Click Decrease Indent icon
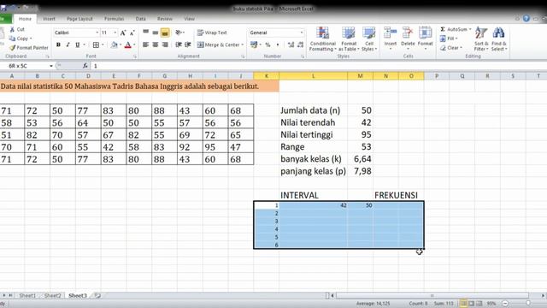547x308 pixels. 179,44
